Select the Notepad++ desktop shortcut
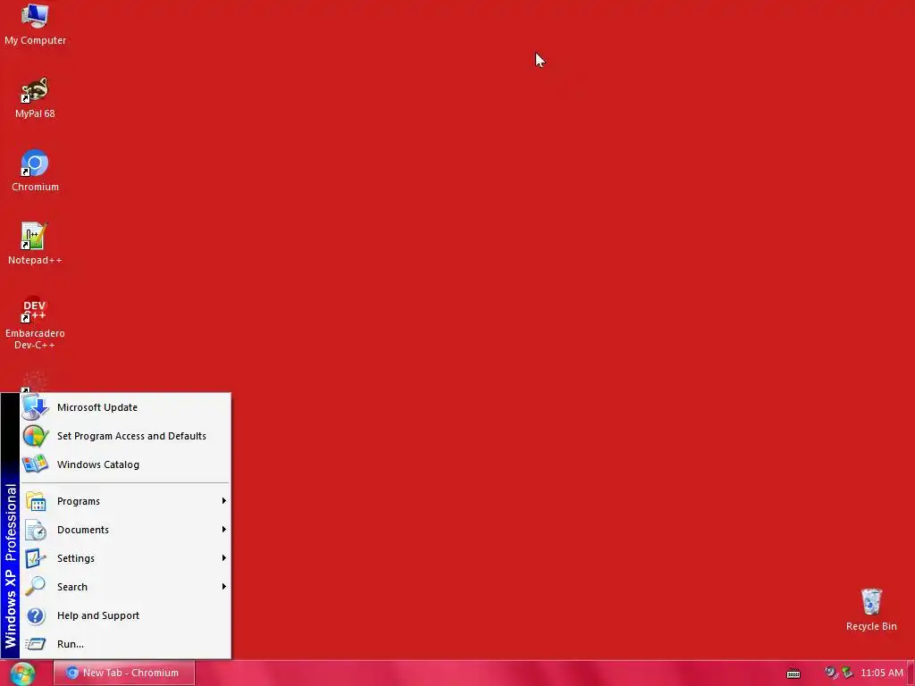This screenshot has height=686, width=915. click(x=35, y=244)
